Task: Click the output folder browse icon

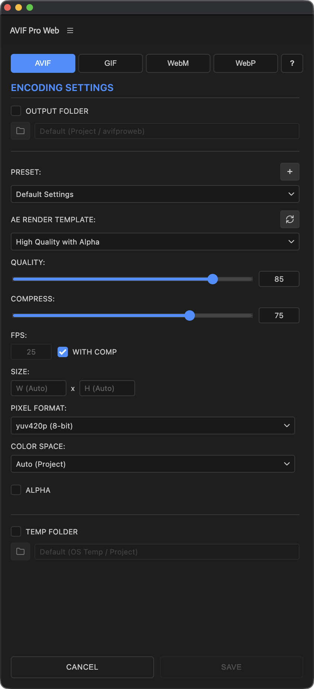Action: (20, 131)
